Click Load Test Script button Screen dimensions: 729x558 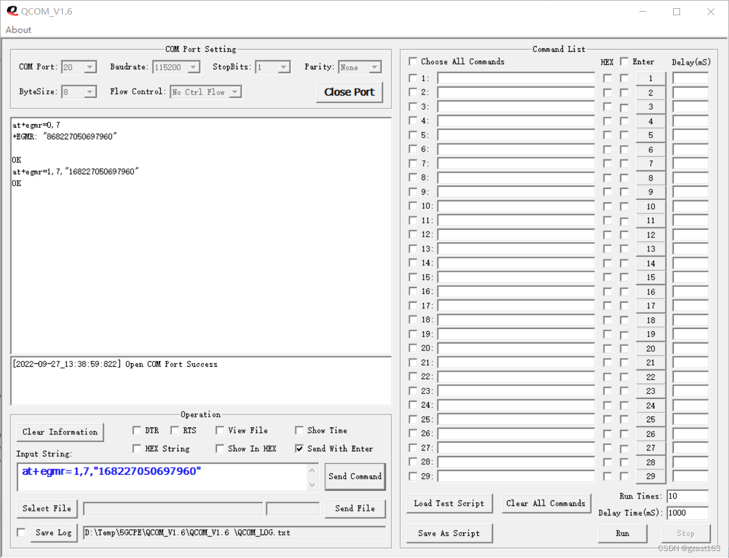449,503
